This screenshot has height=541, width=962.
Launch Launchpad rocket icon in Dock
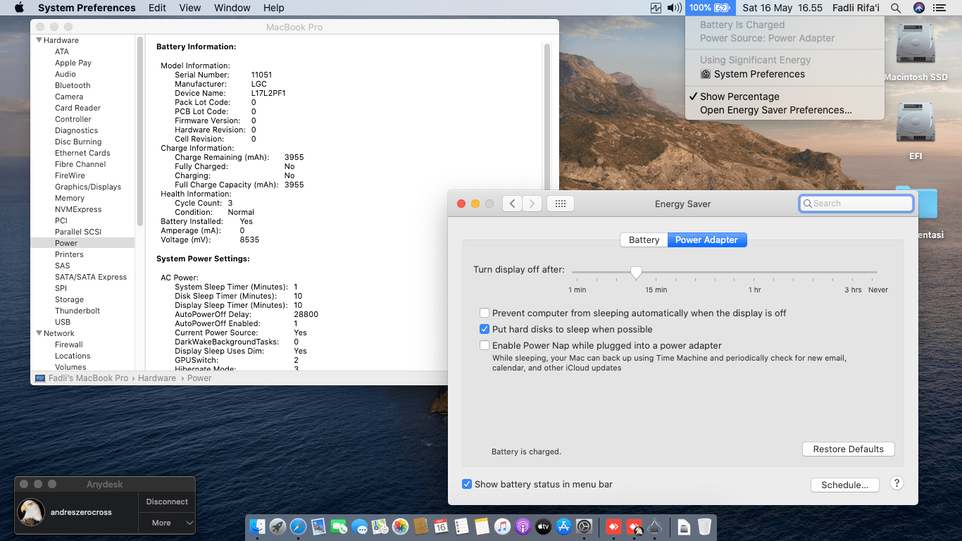pyautogui.click(x=278, y=526)
